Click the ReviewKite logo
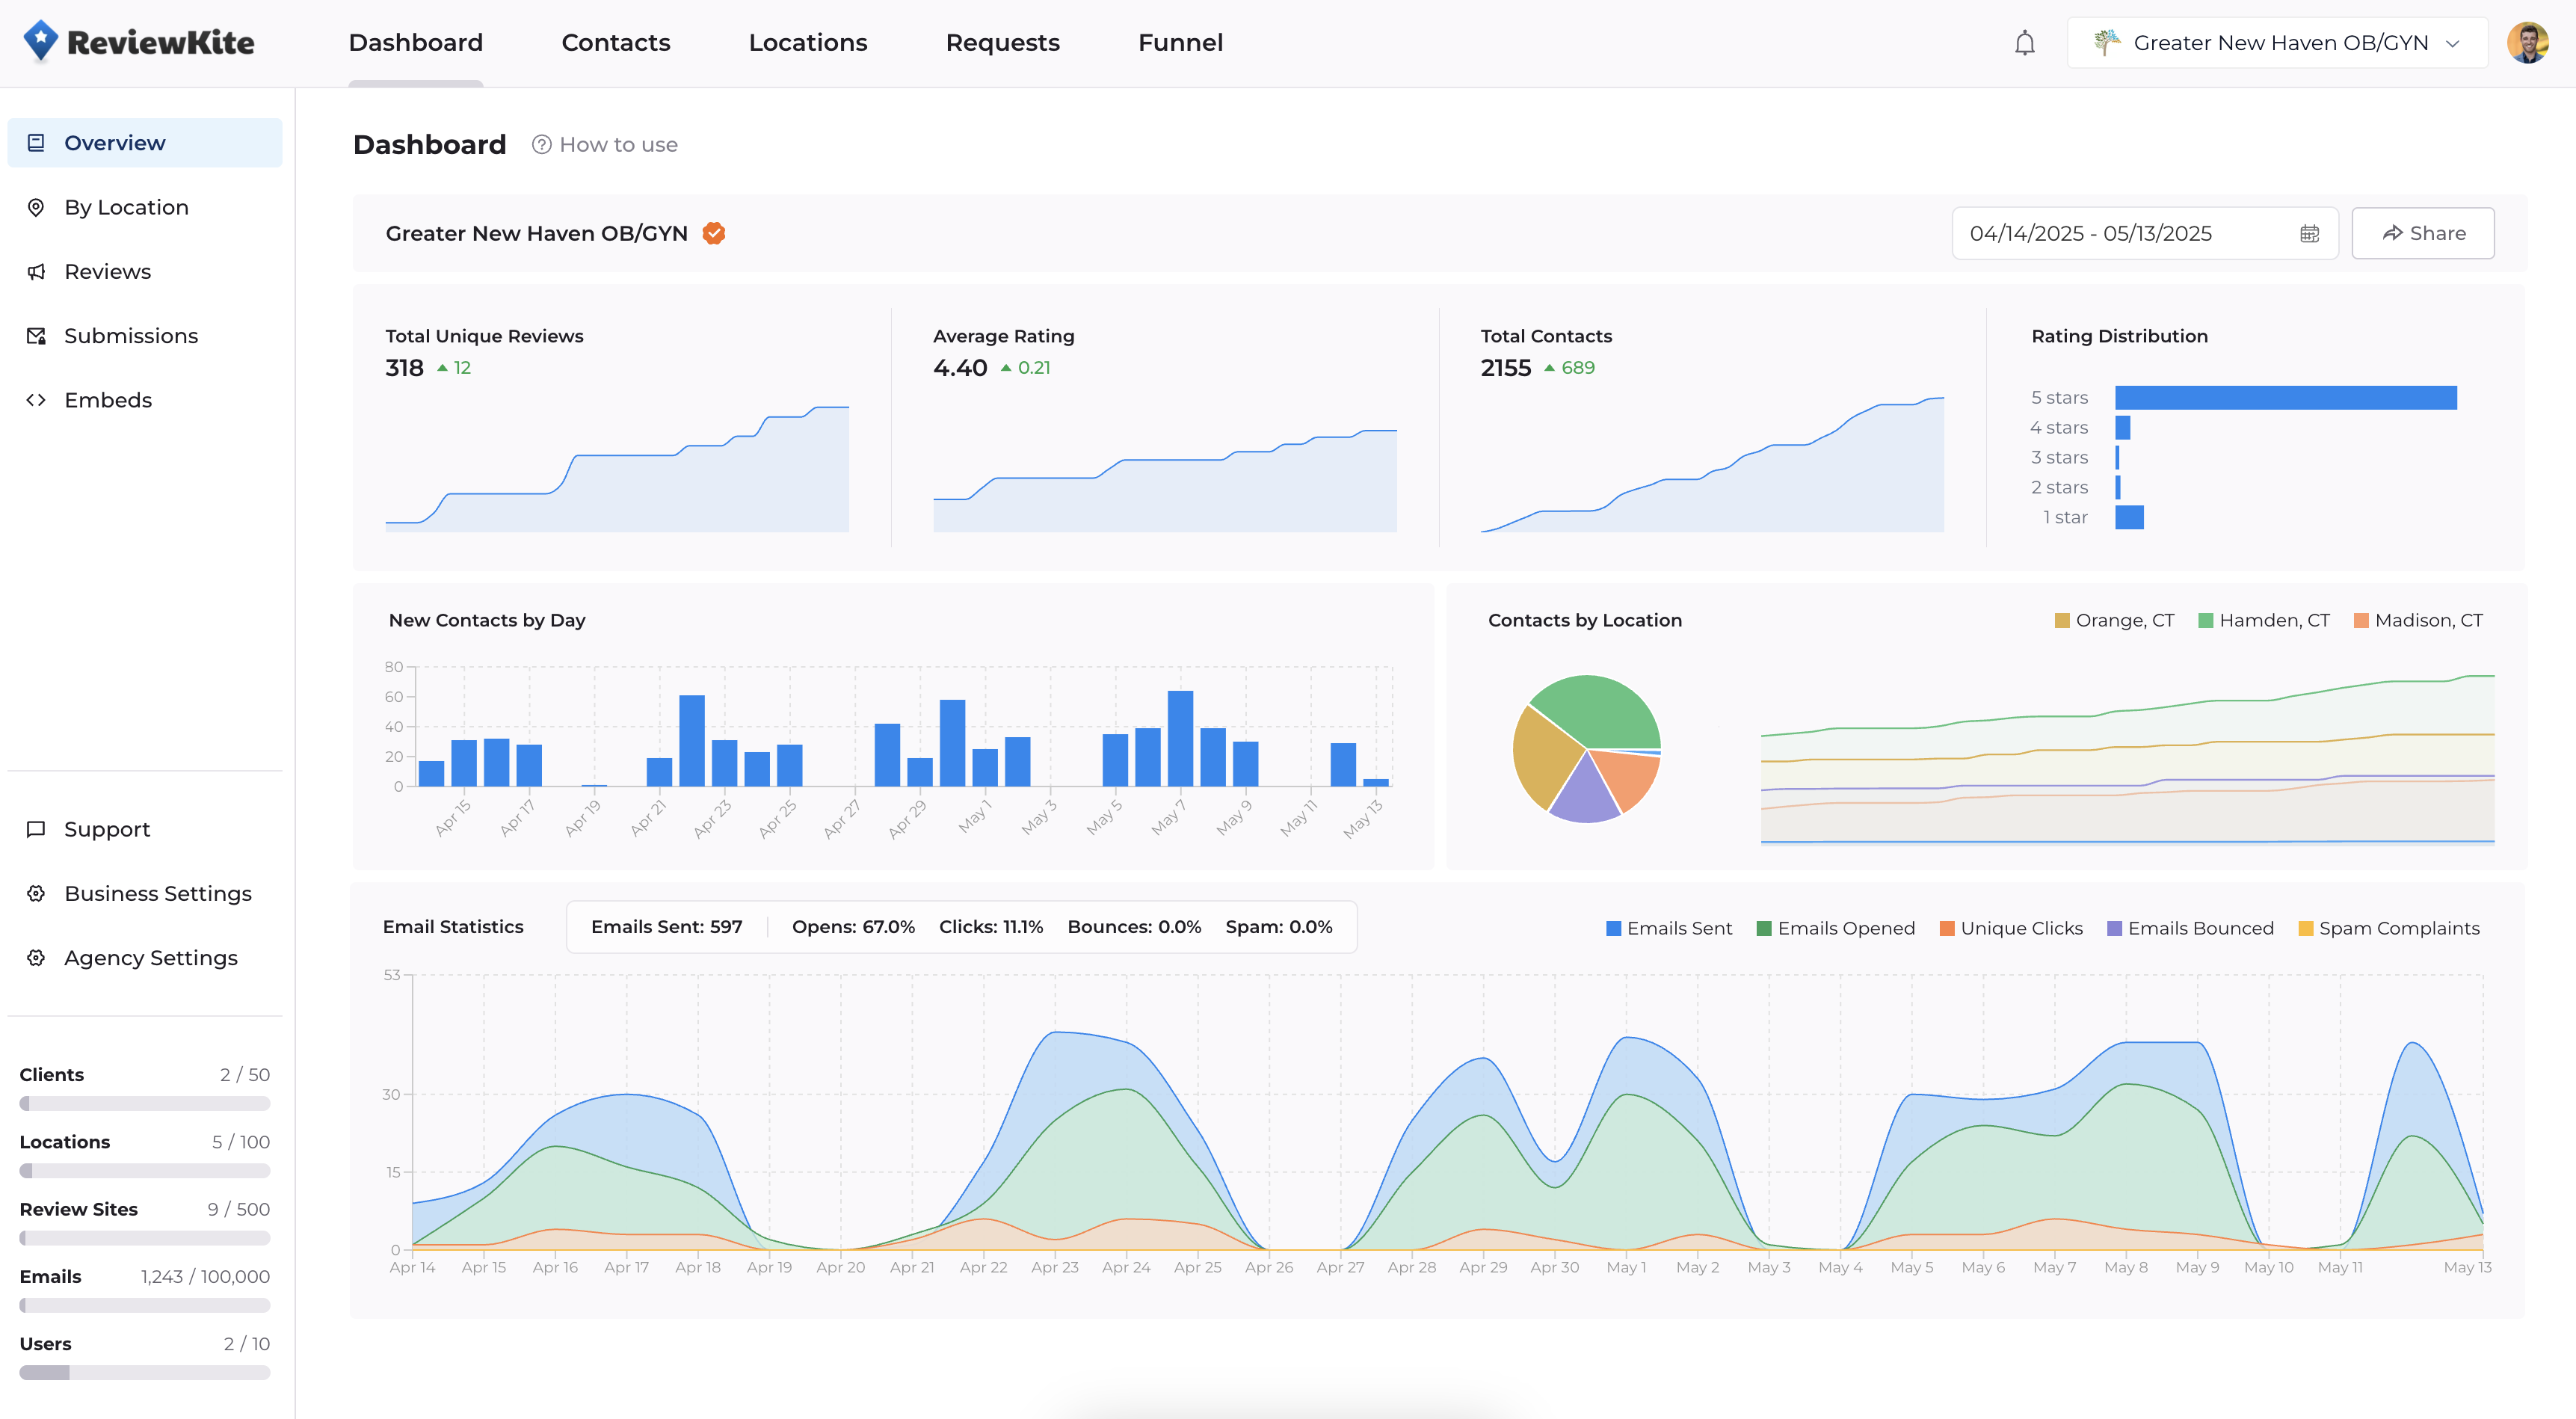Image resolution: width=2576 pixels, height=1419 pixels. (x=139, y=42)
